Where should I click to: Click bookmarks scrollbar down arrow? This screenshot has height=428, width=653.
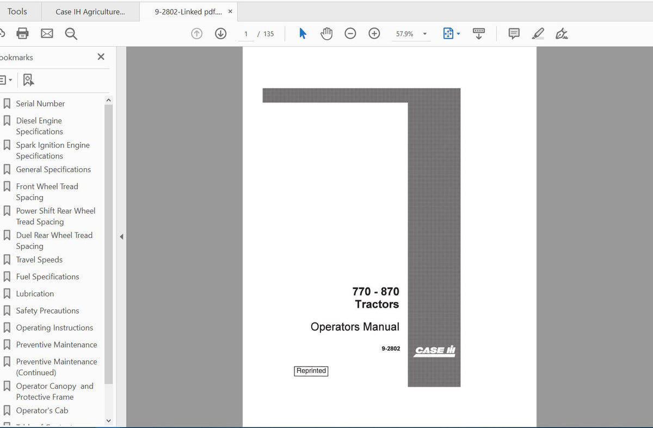point(108,420)
